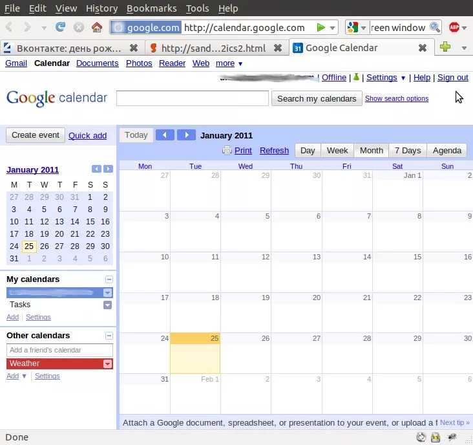473x445 pixels.
Task: Mini calendar next month arrow
Action: [x=108, y=169]
